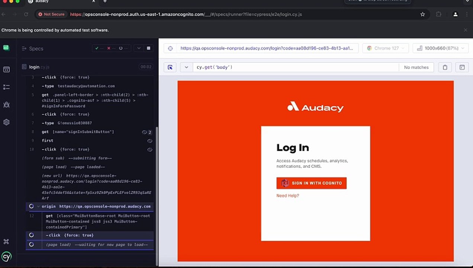Click the cy.get('body') selector input
Viewport: 473px width, 268px height.
(x=296, y=67)
